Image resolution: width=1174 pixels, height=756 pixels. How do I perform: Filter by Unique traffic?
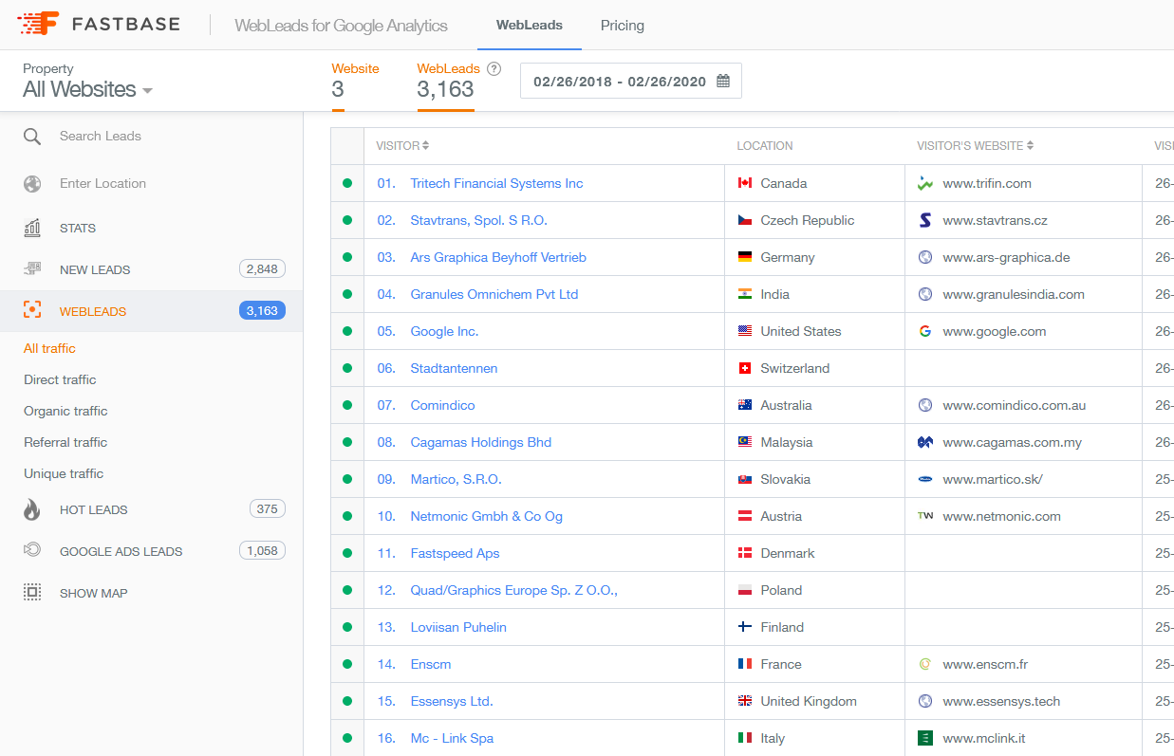coord(64,473)
